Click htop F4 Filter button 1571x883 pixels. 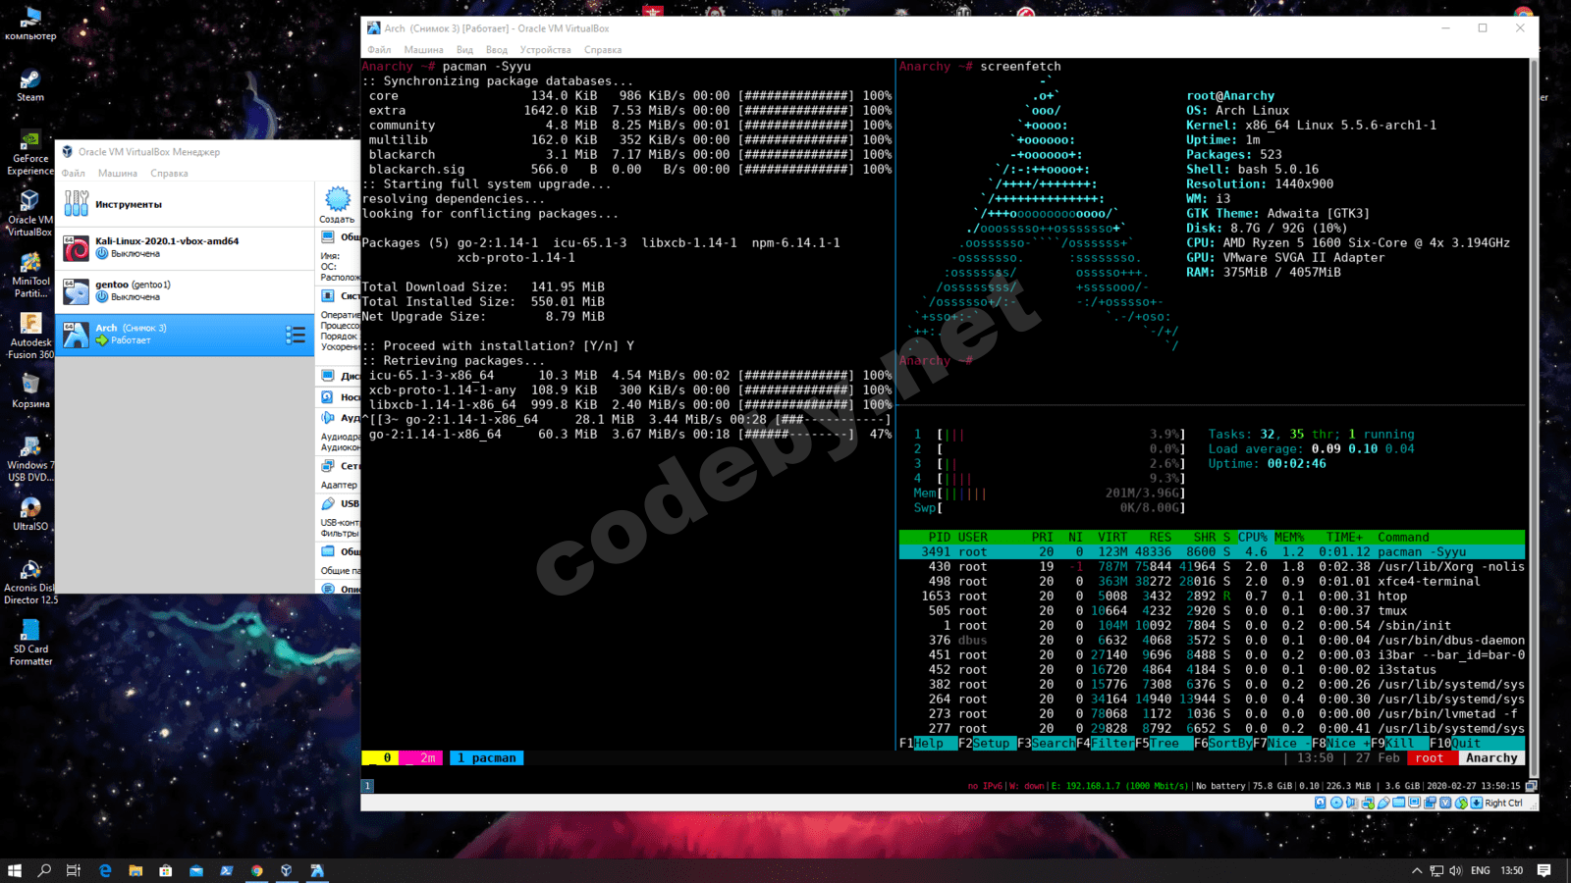click(1106, 744)
